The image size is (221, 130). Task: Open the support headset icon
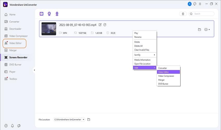point(195,4)
